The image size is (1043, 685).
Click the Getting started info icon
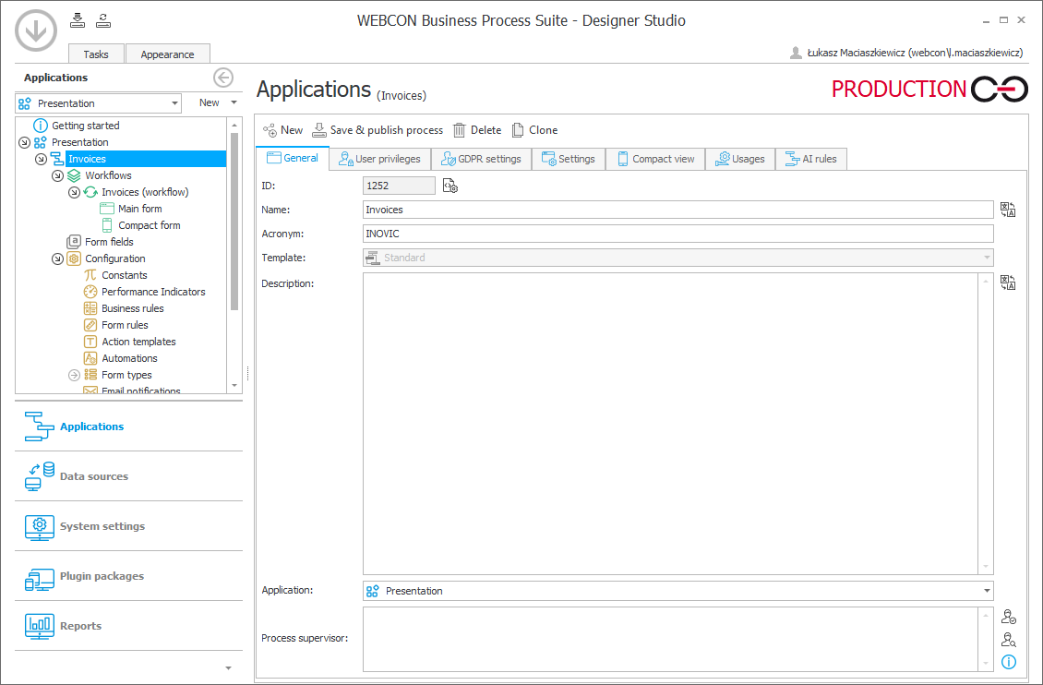[x=41, y=125]
